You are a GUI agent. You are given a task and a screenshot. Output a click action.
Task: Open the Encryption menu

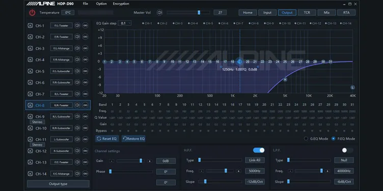[121, 4]
